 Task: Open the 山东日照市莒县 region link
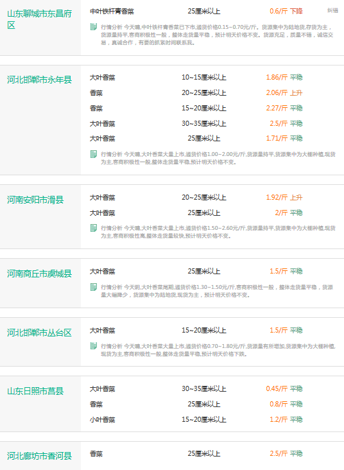(x=35, y=391)
